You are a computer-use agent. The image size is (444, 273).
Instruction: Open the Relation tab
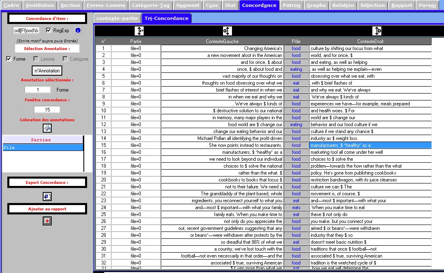click(343, 5)
